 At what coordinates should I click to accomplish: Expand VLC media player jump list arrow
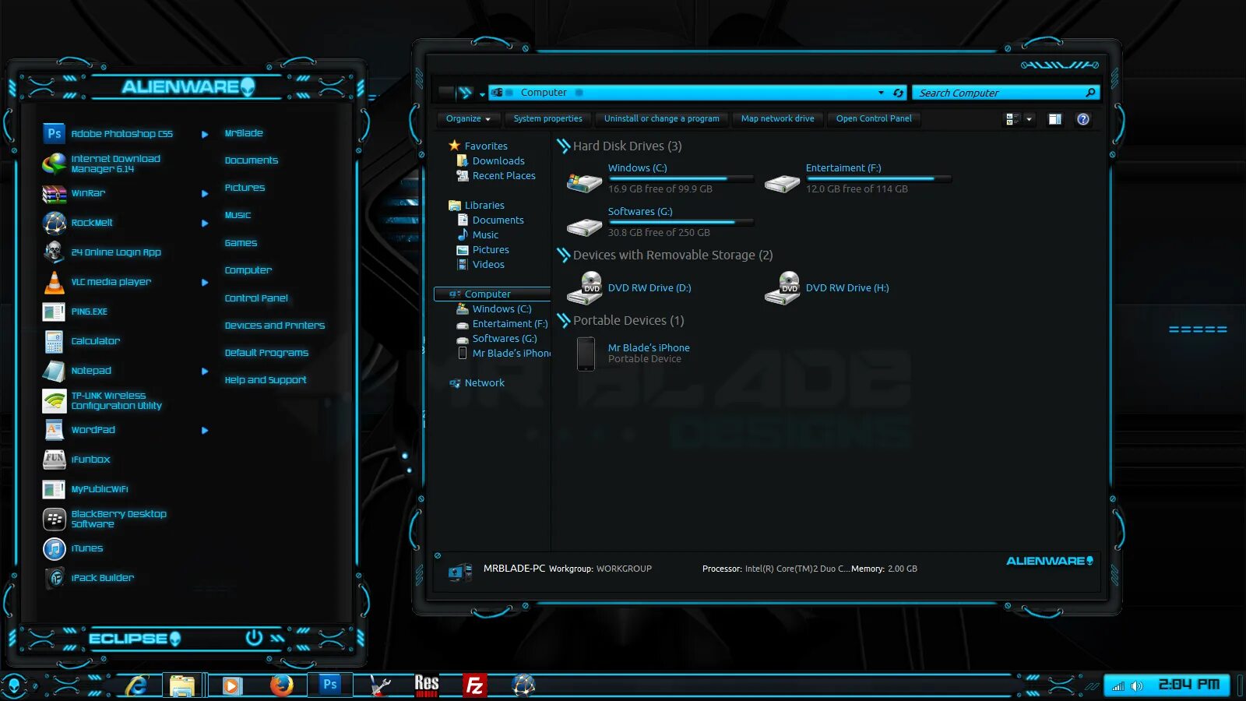(205, 282)
